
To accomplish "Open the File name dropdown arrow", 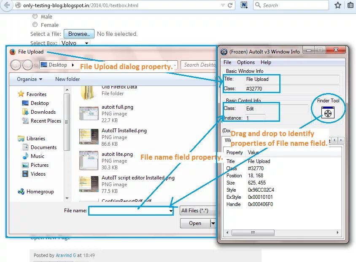I will click(x=171, y=211).
